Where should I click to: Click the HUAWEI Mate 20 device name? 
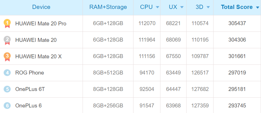coord(36,40)
